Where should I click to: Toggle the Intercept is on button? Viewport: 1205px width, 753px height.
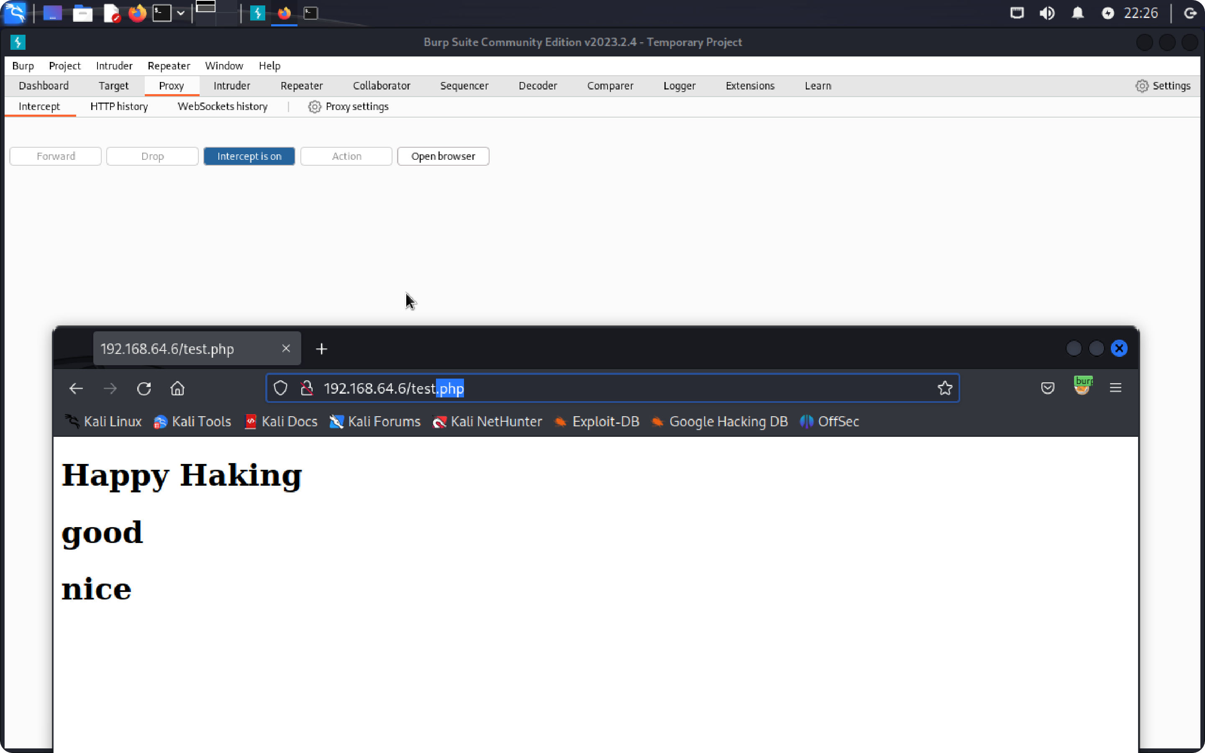(x=249, y=156)
